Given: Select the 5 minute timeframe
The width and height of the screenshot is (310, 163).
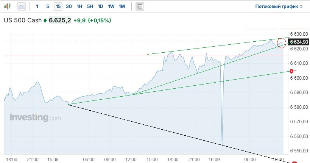Looking at the screenshot, I should tap(47, 6).
